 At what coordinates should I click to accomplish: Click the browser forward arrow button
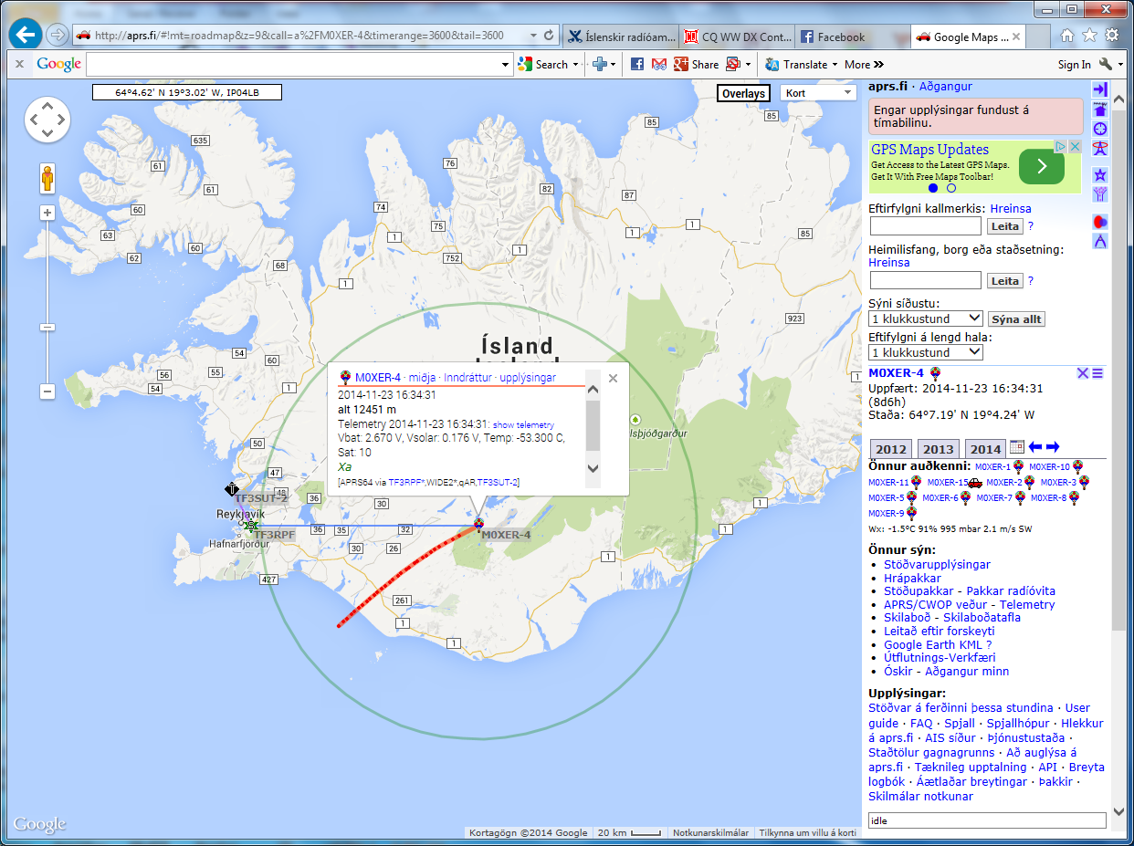pos(58,36)
